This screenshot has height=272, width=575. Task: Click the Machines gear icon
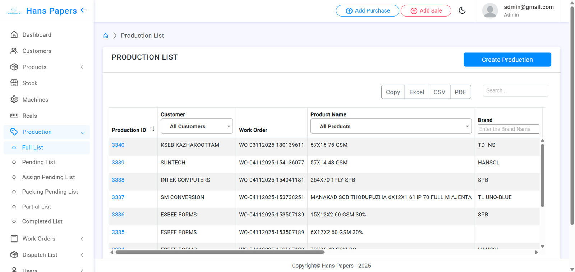[14, 99]
